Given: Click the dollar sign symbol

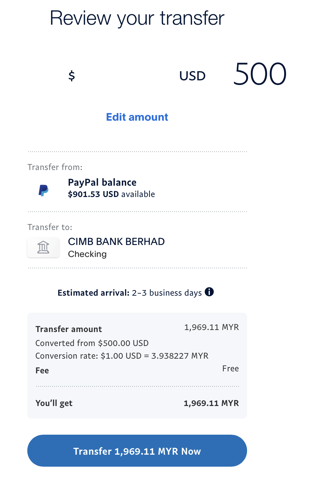Looking at the screenshot, I should coord(72,76).
